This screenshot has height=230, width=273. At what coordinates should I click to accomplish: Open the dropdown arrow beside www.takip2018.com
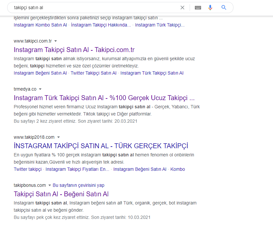pos(59,137)
